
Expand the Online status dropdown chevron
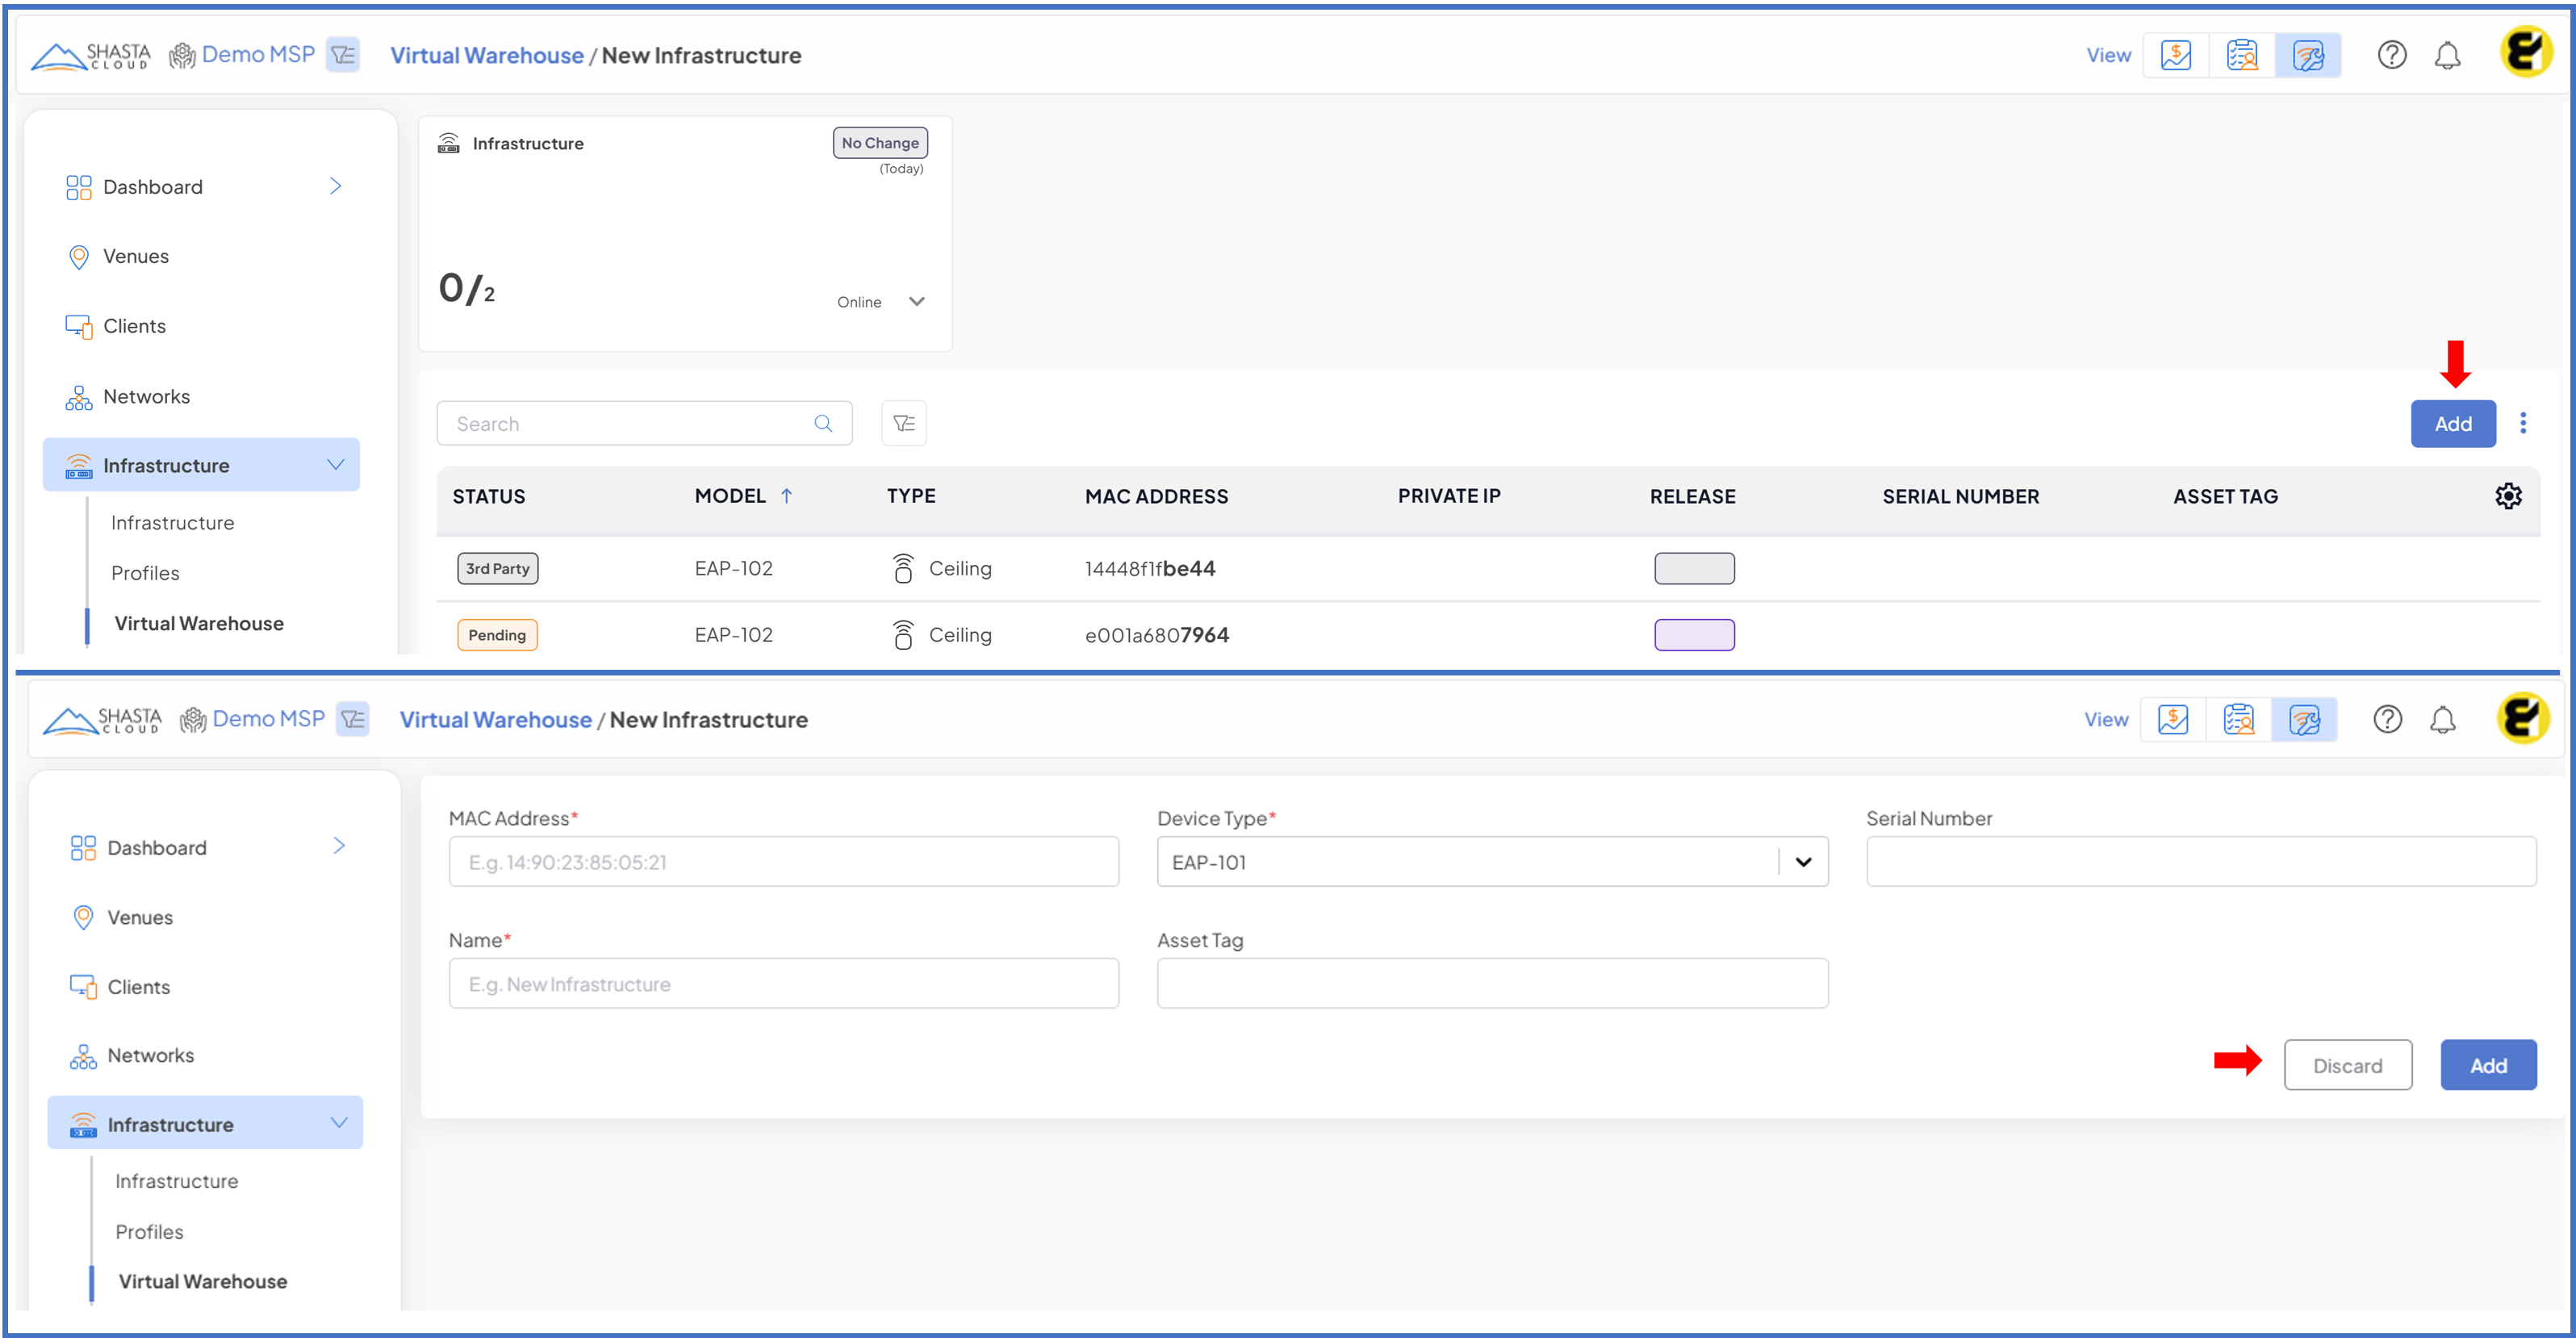click(x=916, y=302)
